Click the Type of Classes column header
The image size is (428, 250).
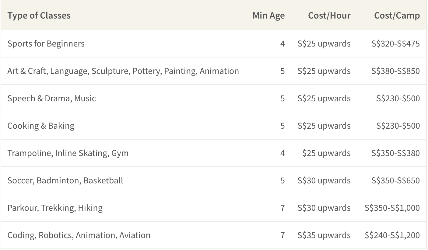pos(39,16)
